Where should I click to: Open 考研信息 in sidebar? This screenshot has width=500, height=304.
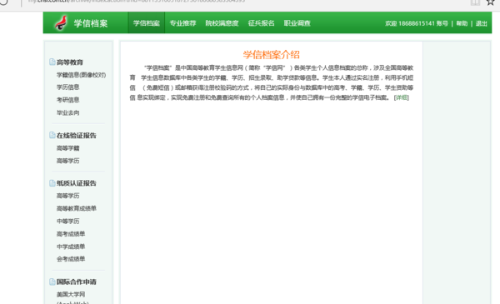[68, 100]
